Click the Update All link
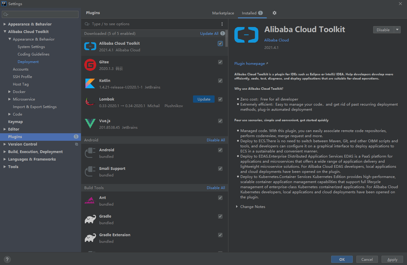The width and height of the screenshot is (407, 265). tap(209, 34)
